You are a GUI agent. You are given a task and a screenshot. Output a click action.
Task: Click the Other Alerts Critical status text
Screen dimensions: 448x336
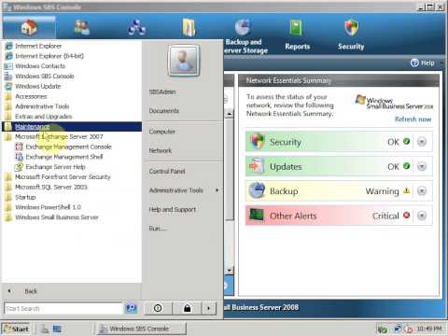click(x=385, y=216)
